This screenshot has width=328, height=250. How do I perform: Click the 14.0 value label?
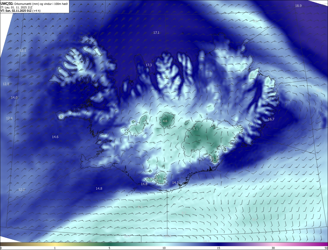pyautogui.click(x=14, y=98)
